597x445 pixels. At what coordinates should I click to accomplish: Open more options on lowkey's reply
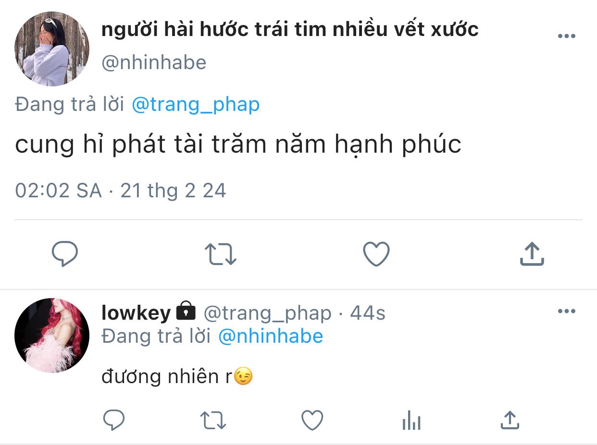[566, 312]
